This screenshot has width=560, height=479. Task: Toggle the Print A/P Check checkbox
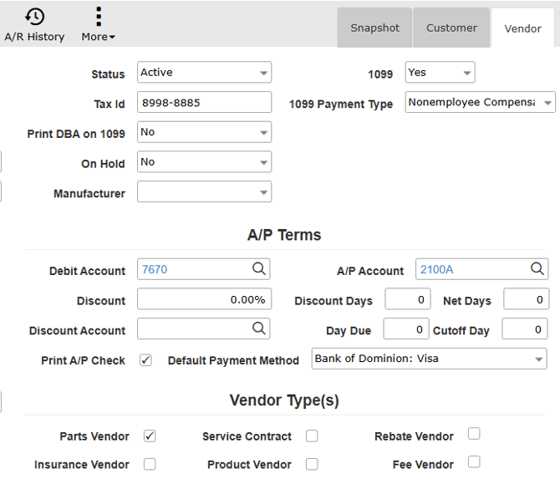coord(145,360)
